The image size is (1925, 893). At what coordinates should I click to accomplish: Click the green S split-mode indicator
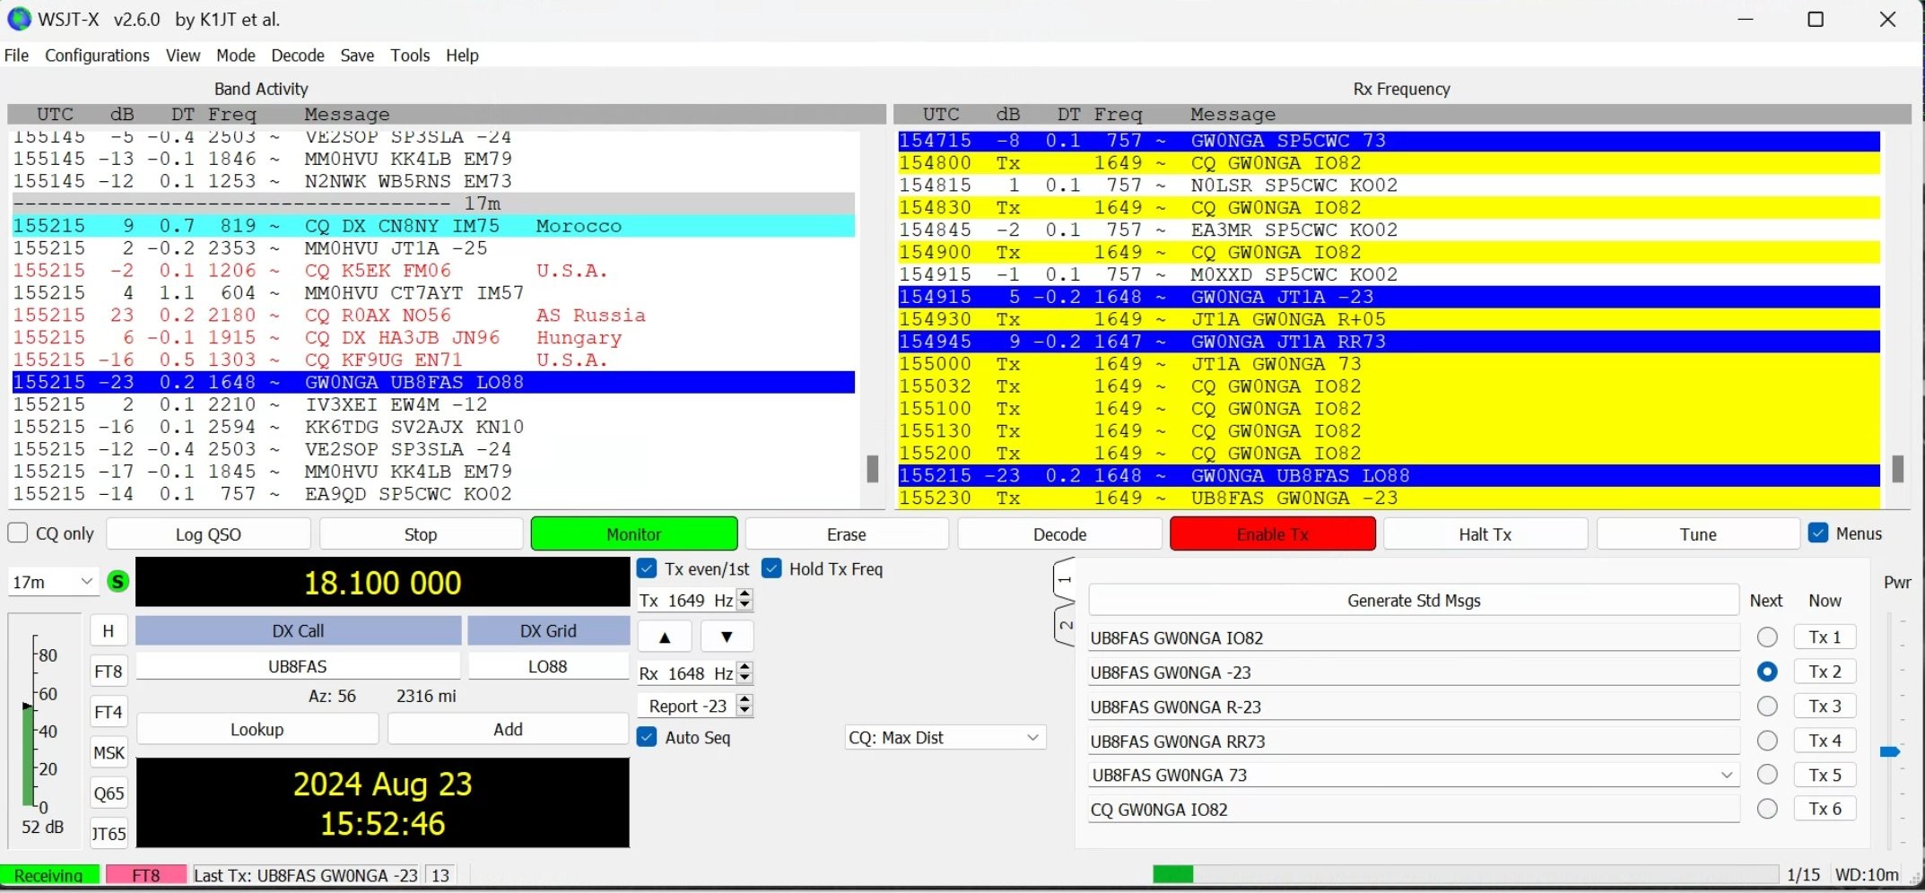(118, 581)
